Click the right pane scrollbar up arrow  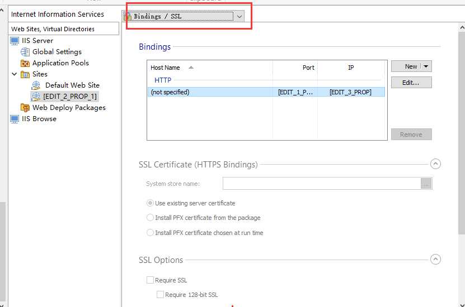coord(462,28)
